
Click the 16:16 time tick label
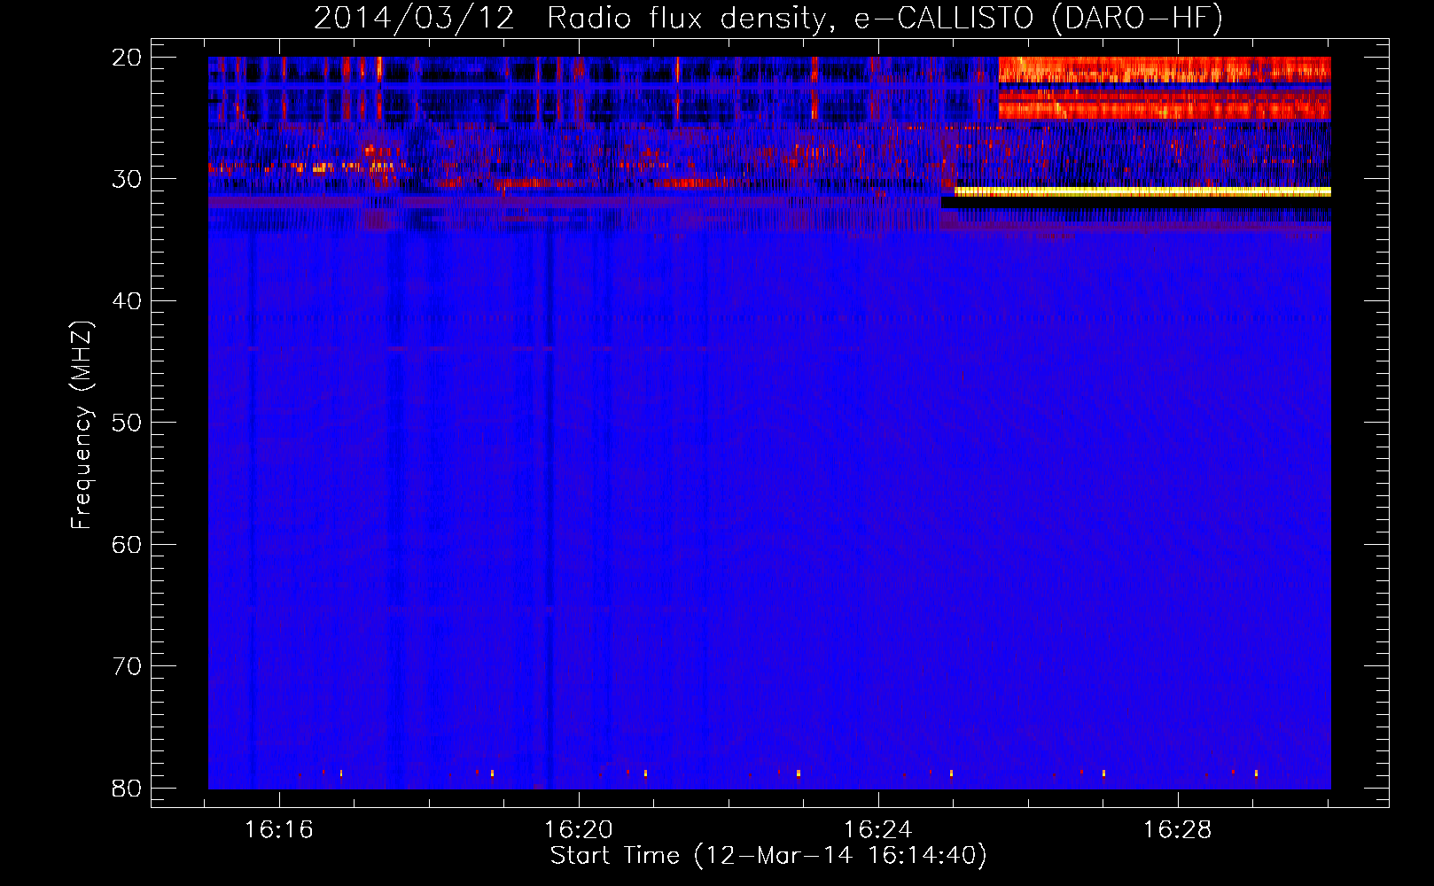coord(279,830)
